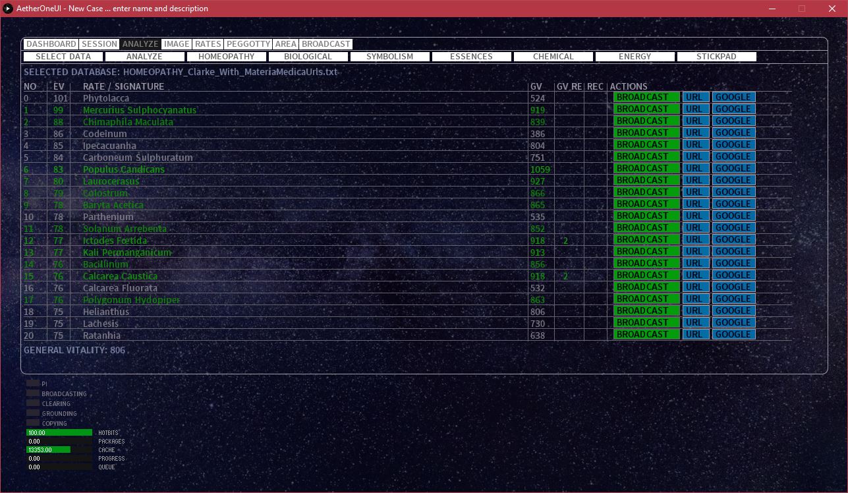Toggle the BROADCASTING status indicator

32,393
